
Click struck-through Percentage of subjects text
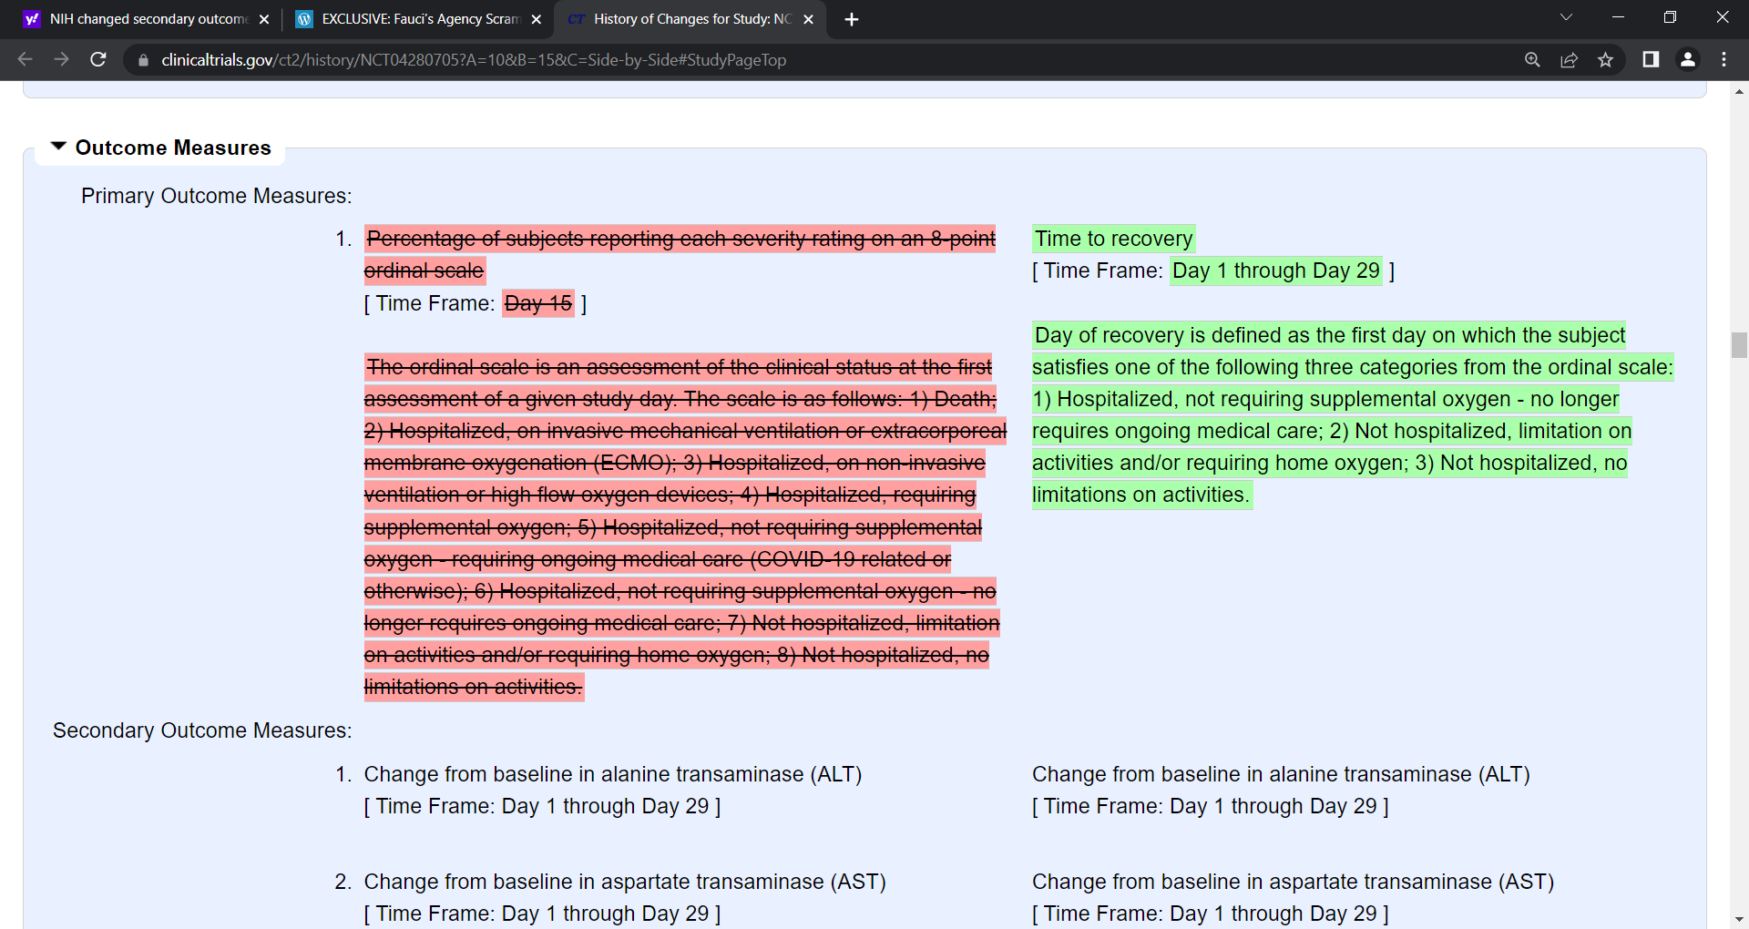click(680, 254)
